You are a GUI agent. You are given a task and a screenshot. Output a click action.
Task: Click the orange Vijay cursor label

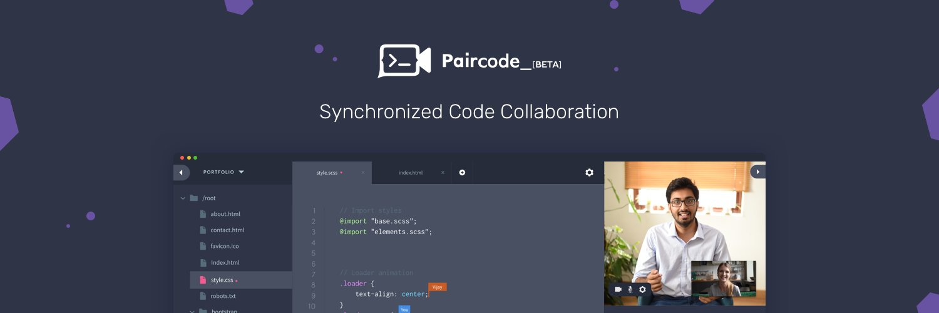(x=438, y=287)
